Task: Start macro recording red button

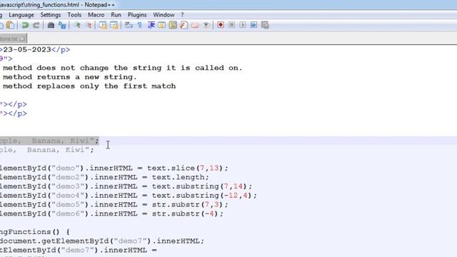Action: pos(221,26)
